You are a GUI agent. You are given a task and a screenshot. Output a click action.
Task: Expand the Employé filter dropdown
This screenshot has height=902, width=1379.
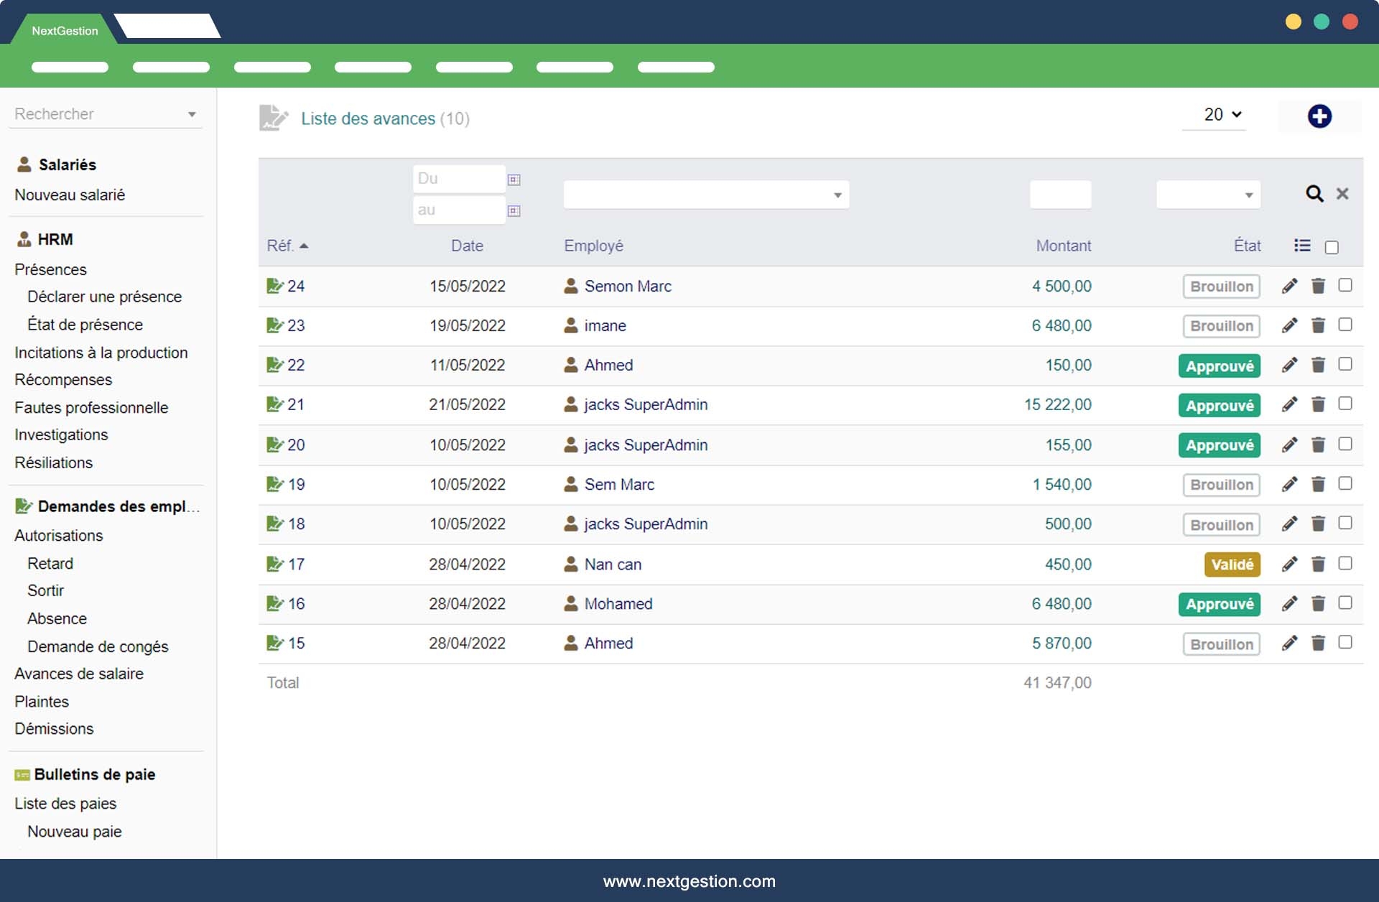point(705,195)
